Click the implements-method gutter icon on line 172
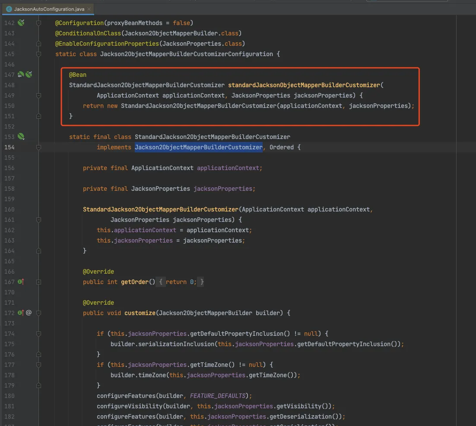Image resolution: width=476 pixels, height=426 pixels. coord(21,313)
